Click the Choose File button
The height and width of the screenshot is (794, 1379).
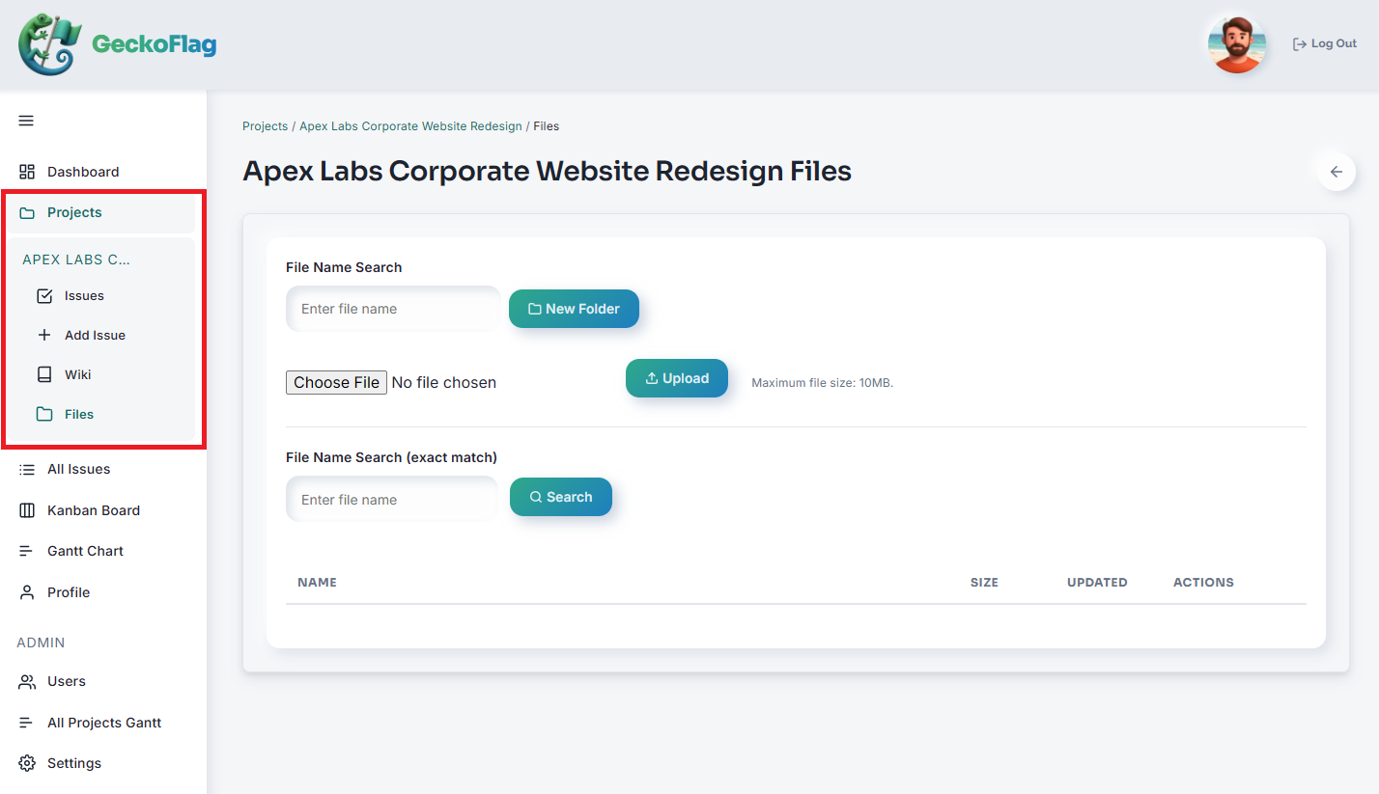click(336, 382)
